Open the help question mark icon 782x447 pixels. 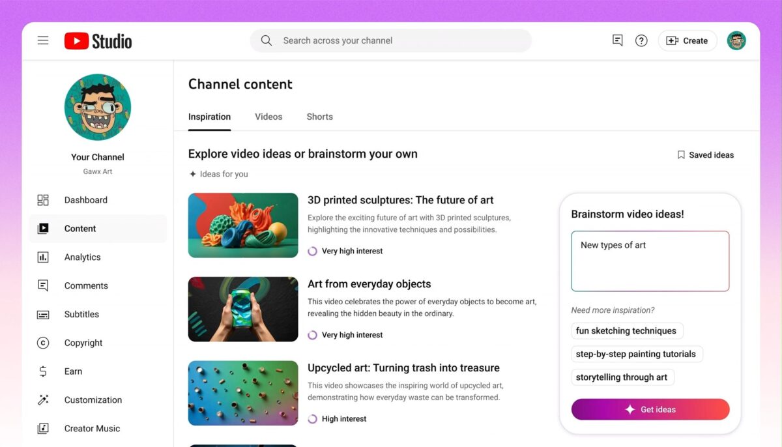click(641, 40)
